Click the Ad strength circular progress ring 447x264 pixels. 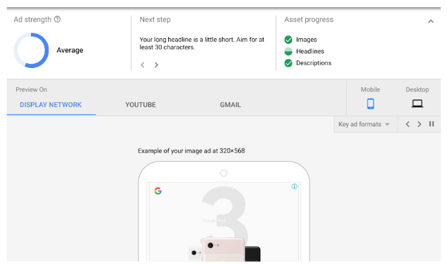32,51
